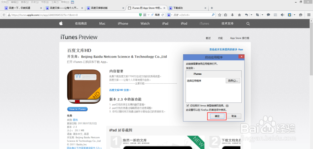This screenshot has width=313, height=149.
Task: Click the dark speech bubble chat icon
Action: click(x=269, y=15)
